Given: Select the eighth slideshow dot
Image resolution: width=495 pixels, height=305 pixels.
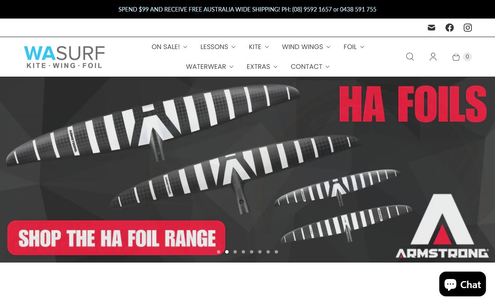Looking at the screenshot, I should [x=276, y=252].
